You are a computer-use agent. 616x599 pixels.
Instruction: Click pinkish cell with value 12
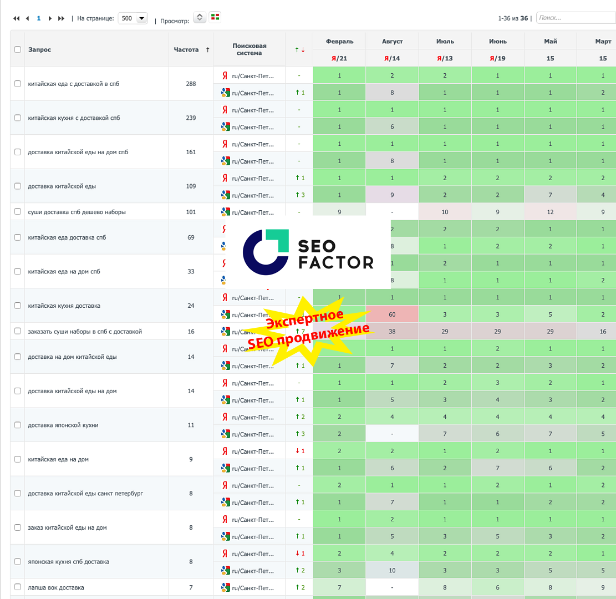(x=550, y=212)
